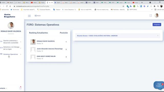Open Gestión ambiental y desarrollo sostenible course

(11, 42)
